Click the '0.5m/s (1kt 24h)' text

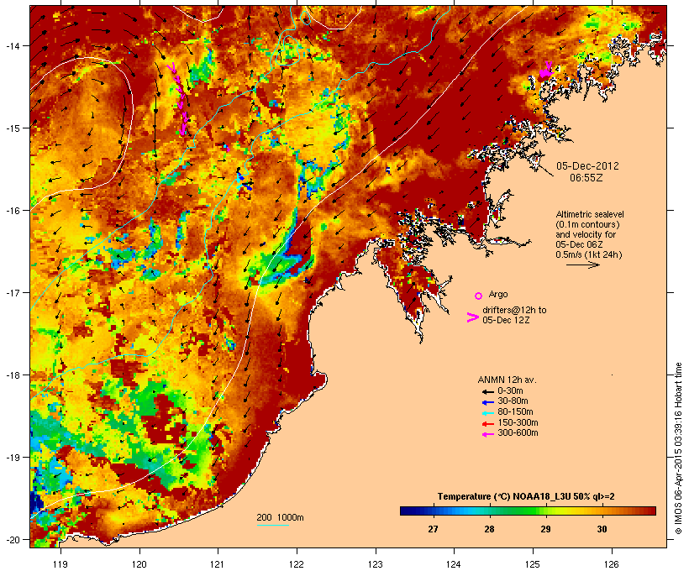coord(589,254)
